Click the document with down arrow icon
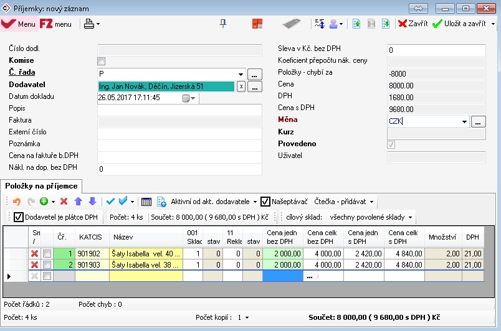This screenshot has width=501, height=331. click(386, 24)
